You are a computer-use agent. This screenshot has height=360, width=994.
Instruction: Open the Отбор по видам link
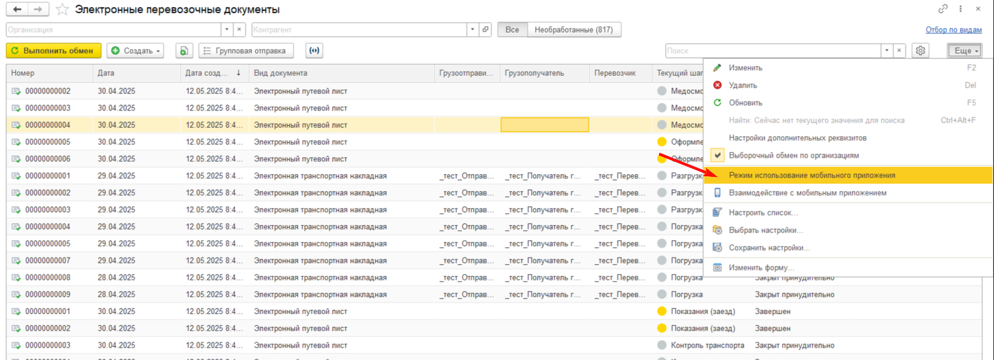coord(954,30)
